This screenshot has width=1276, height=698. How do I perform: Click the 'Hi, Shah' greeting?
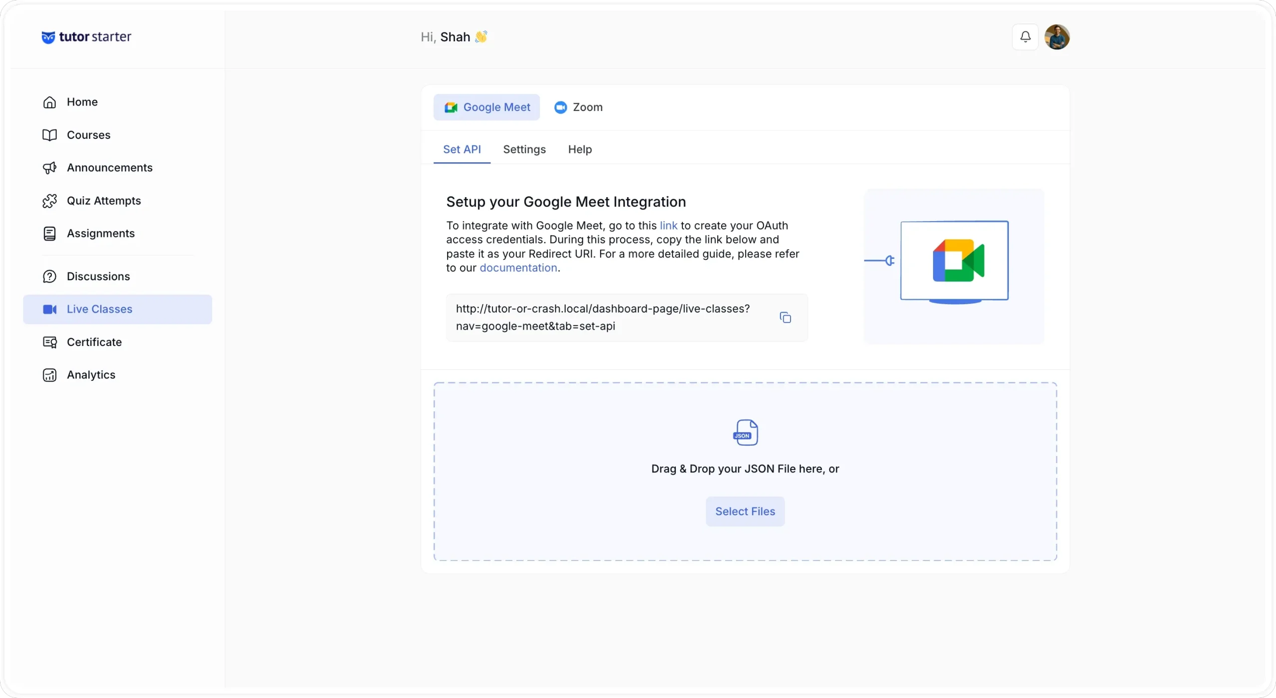click(454, 37)
